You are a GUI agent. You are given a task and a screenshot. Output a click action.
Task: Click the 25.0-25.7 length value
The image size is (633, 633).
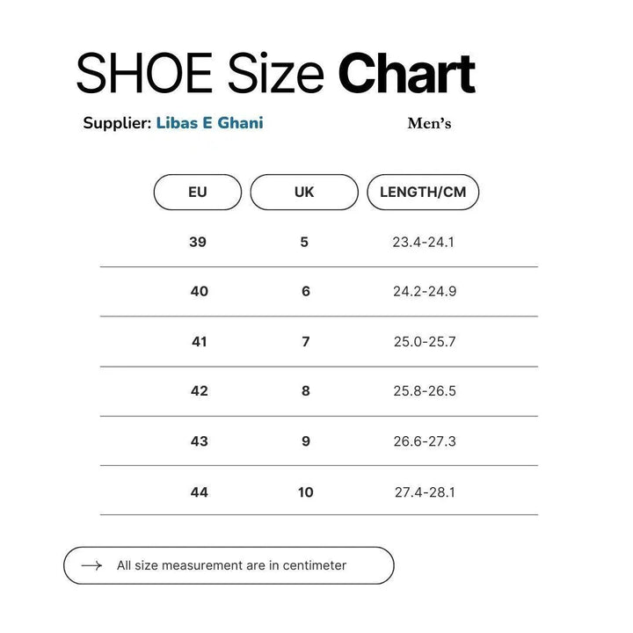point(425,341)
